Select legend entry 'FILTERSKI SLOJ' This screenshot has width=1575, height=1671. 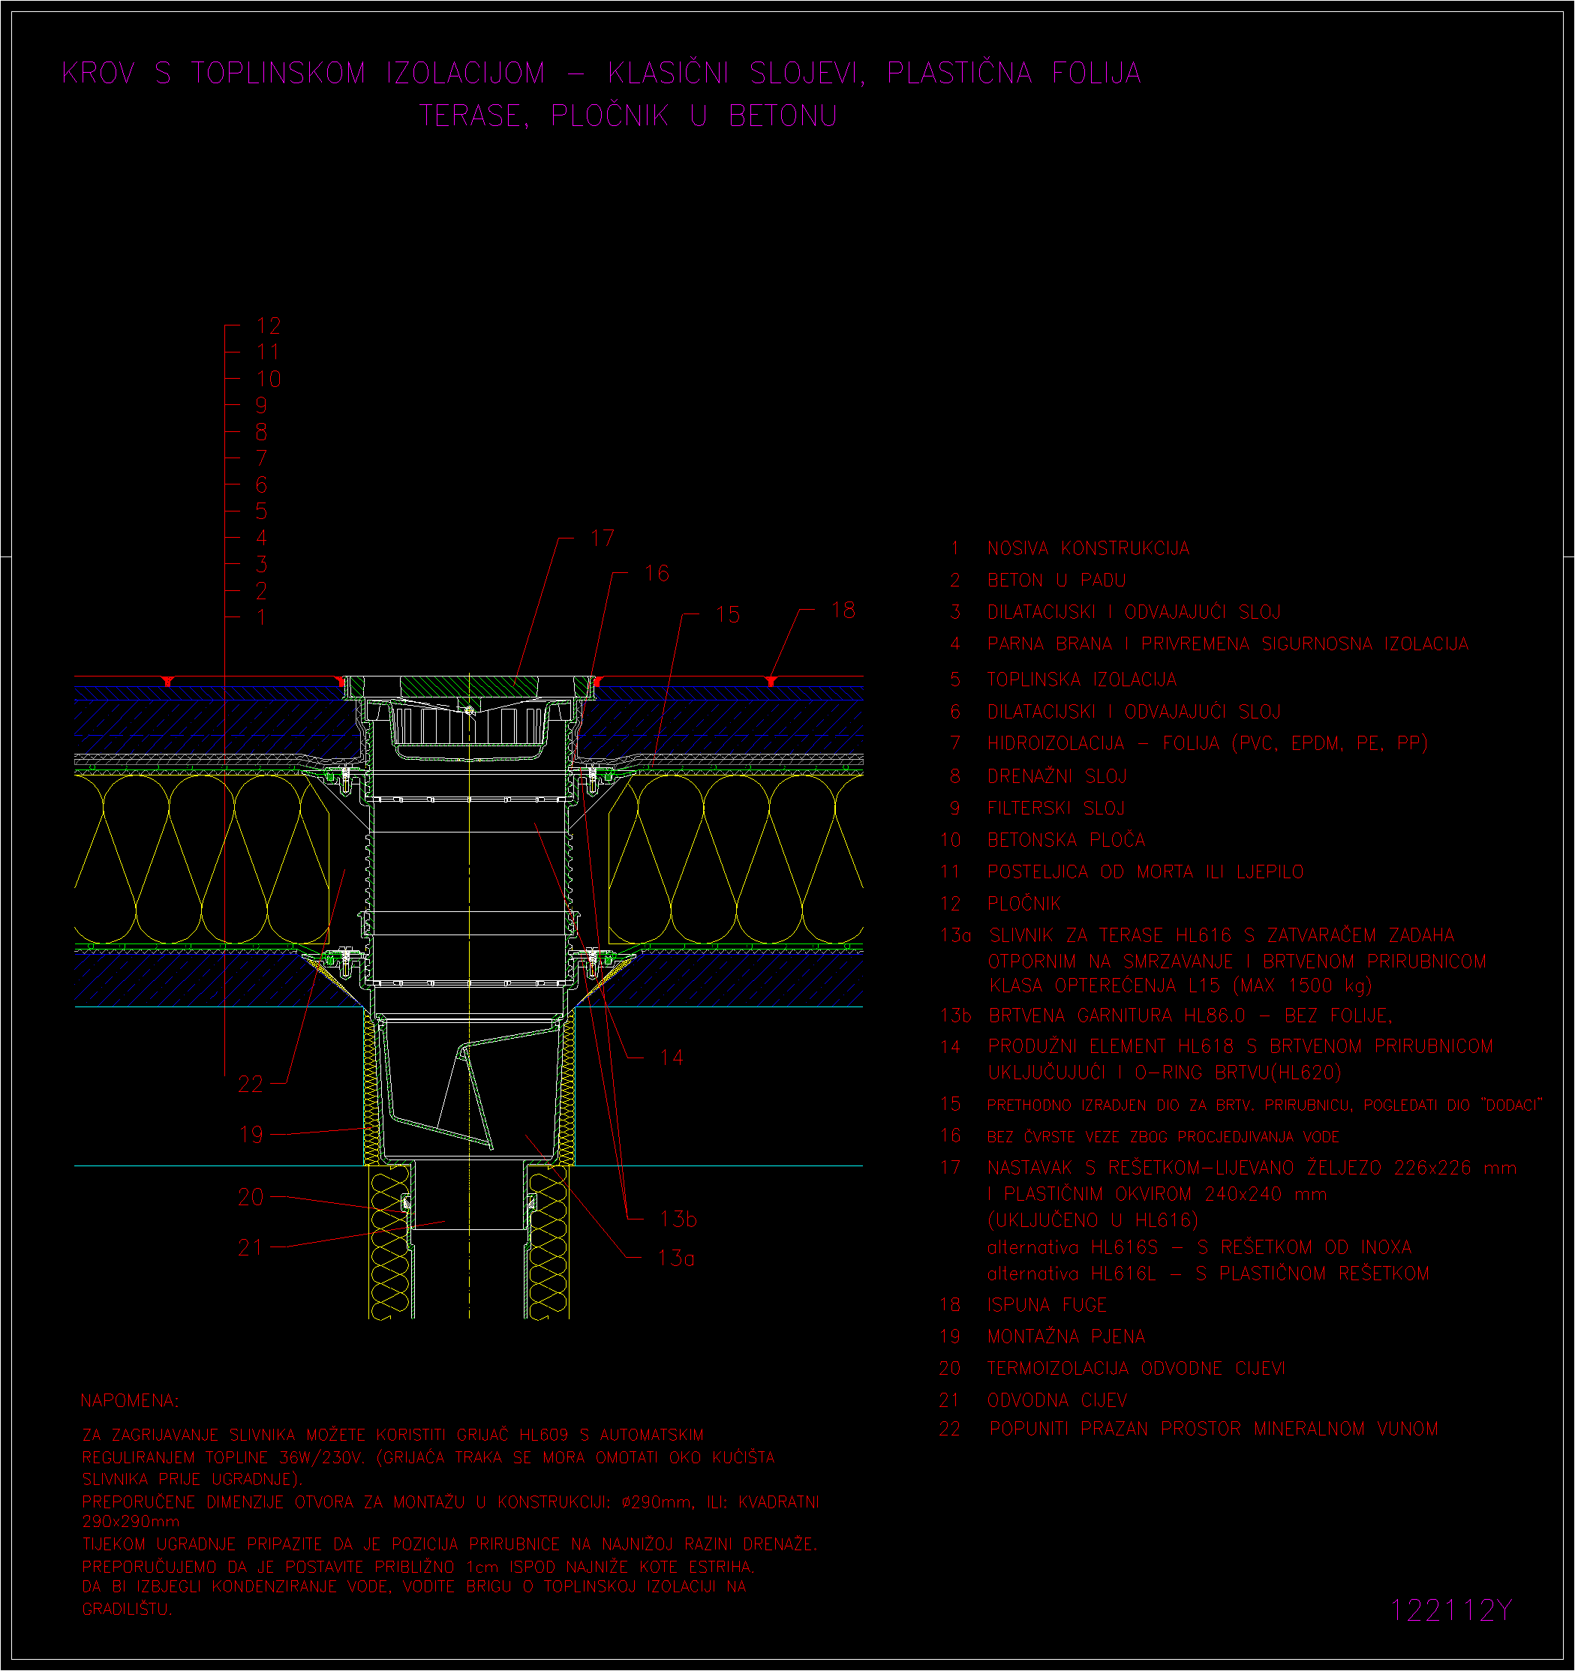coord(1055,808)
